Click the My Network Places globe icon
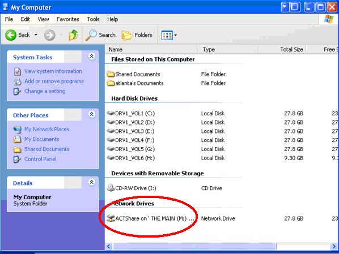Screen dimensions: 339x254 click(x=18, y=130)
